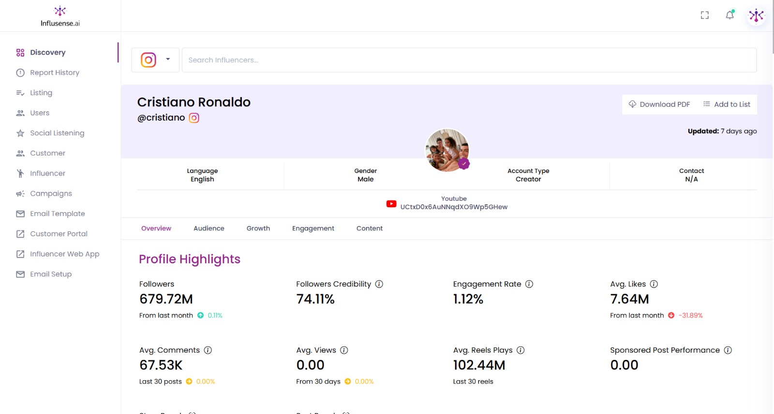Switch to the Audience tab
This screenshot has height=414, width=774.
coord(209,228)
